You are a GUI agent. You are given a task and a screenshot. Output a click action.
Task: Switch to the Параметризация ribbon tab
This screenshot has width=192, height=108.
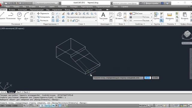click(37, 10)
